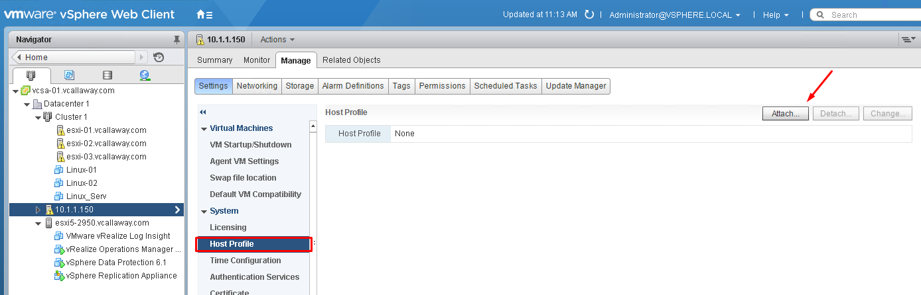Open the Alarm Definitions sub-tab
Viewport: 921px width, 295px height.
[353, 86]
